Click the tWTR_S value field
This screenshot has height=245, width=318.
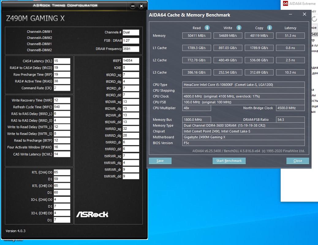tap(62, 134)
